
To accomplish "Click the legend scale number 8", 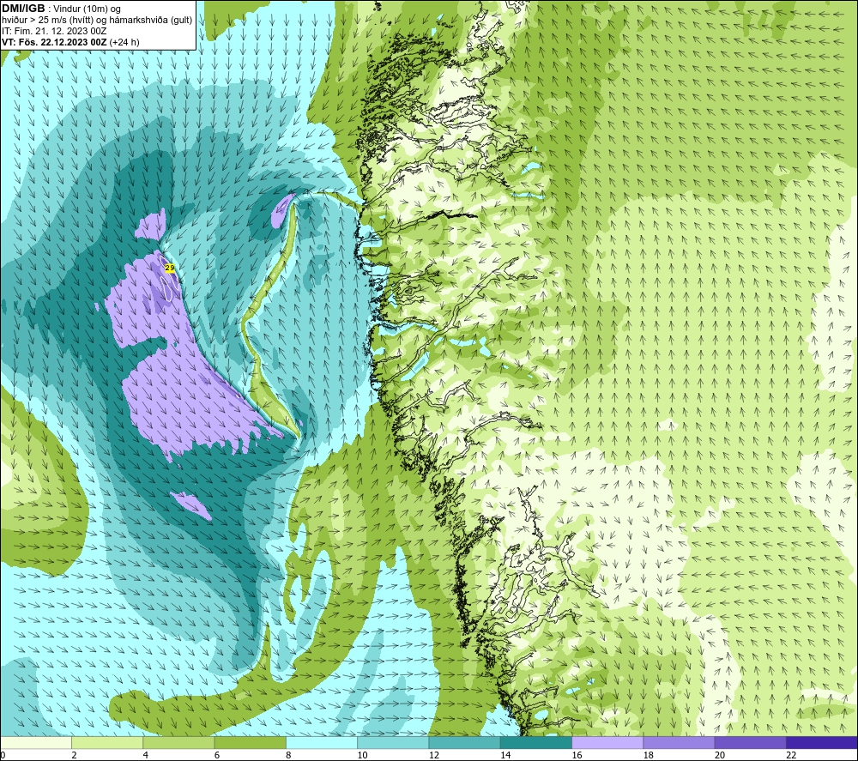I will coord(288,755).
